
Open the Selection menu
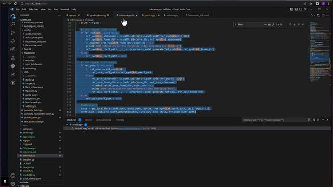[33, 9]
